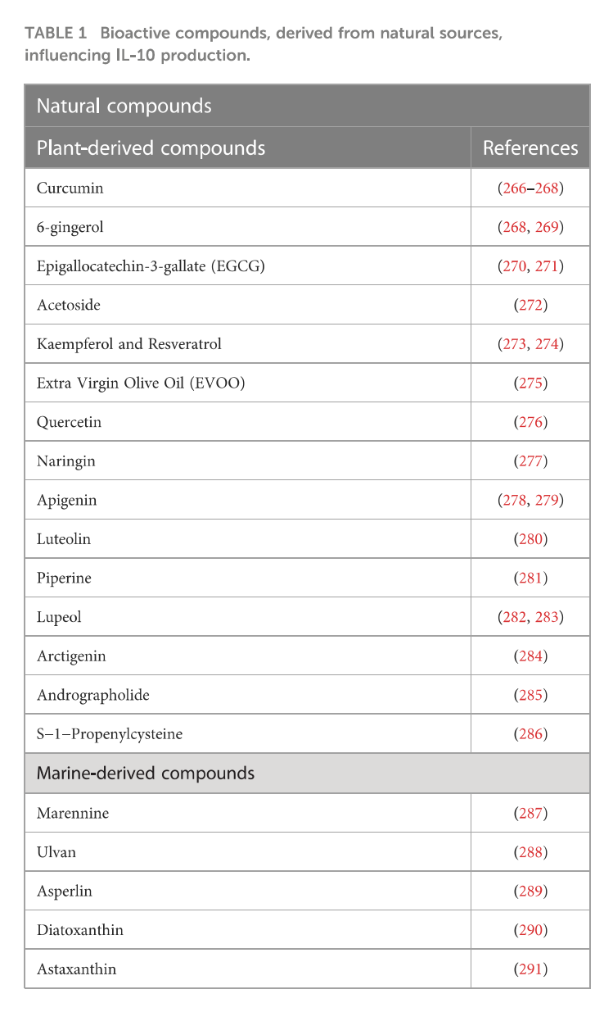Click reference 269 in the 6-gingerol row
Screen dimensions: 613x1012
tap(547, 227)
